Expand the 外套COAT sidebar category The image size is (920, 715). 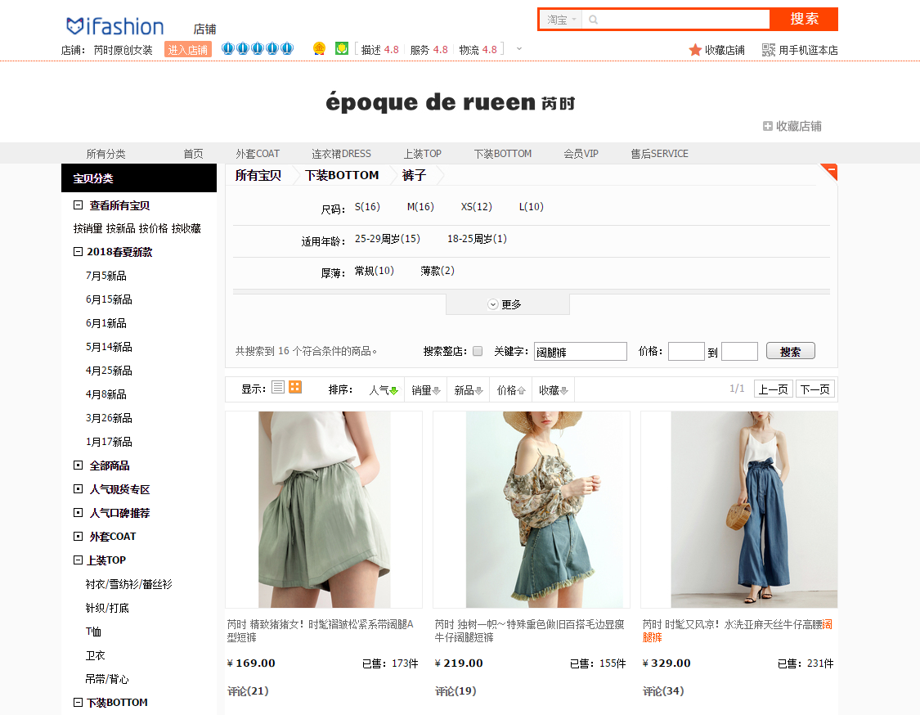tap(78, 536)
